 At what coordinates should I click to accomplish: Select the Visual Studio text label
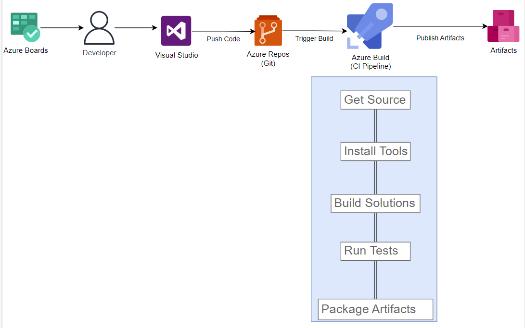(177, 55)
